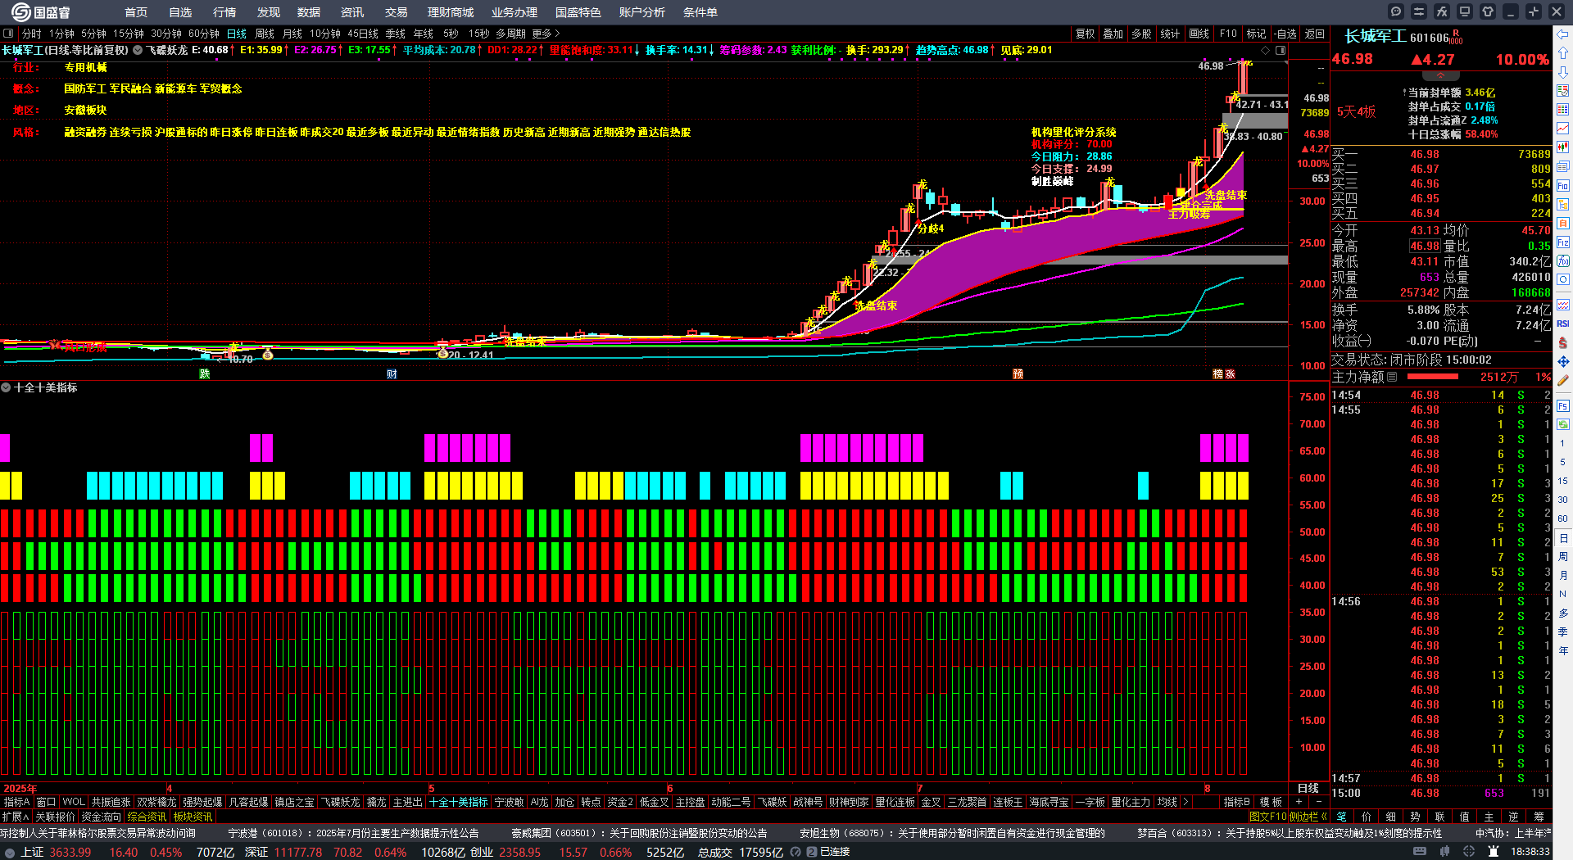Click the 上证 index value 3633.99
1573x860 pixels.
70,852
